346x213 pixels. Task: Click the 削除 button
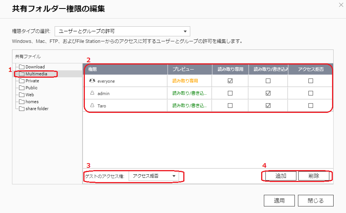(x=314, y=176)
